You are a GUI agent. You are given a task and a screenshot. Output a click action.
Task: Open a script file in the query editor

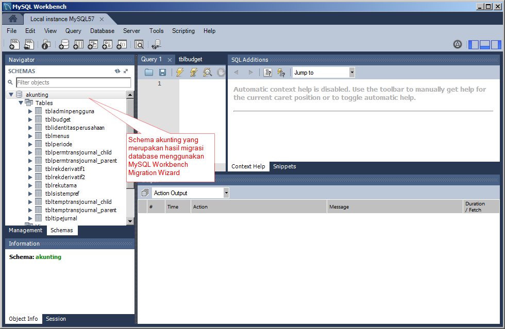point(149,73)
